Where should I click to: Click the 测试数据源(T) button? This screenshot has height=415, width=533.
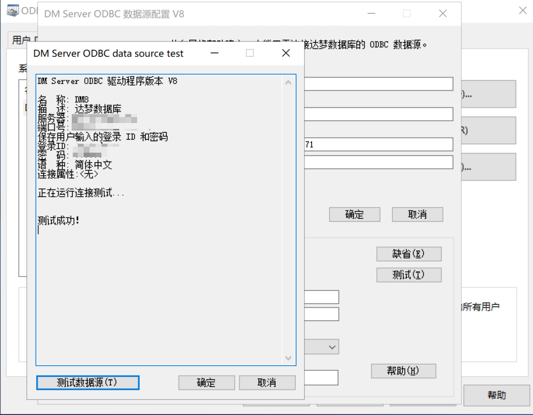[88, 382]
